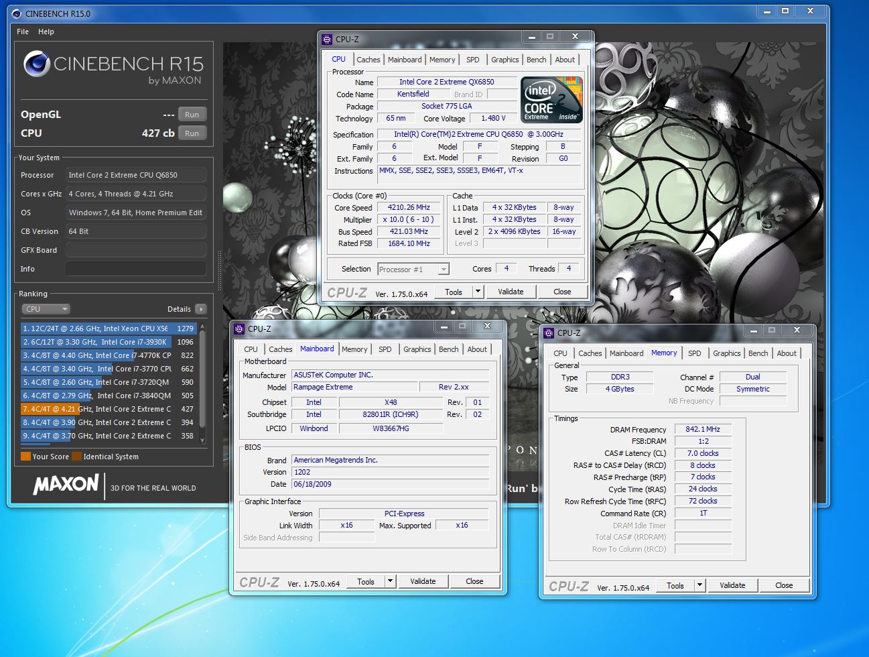This screenshot has width=869, height=657.
Task: Select SPD tab in Mainboard window
Action: (x=385, y=349)
